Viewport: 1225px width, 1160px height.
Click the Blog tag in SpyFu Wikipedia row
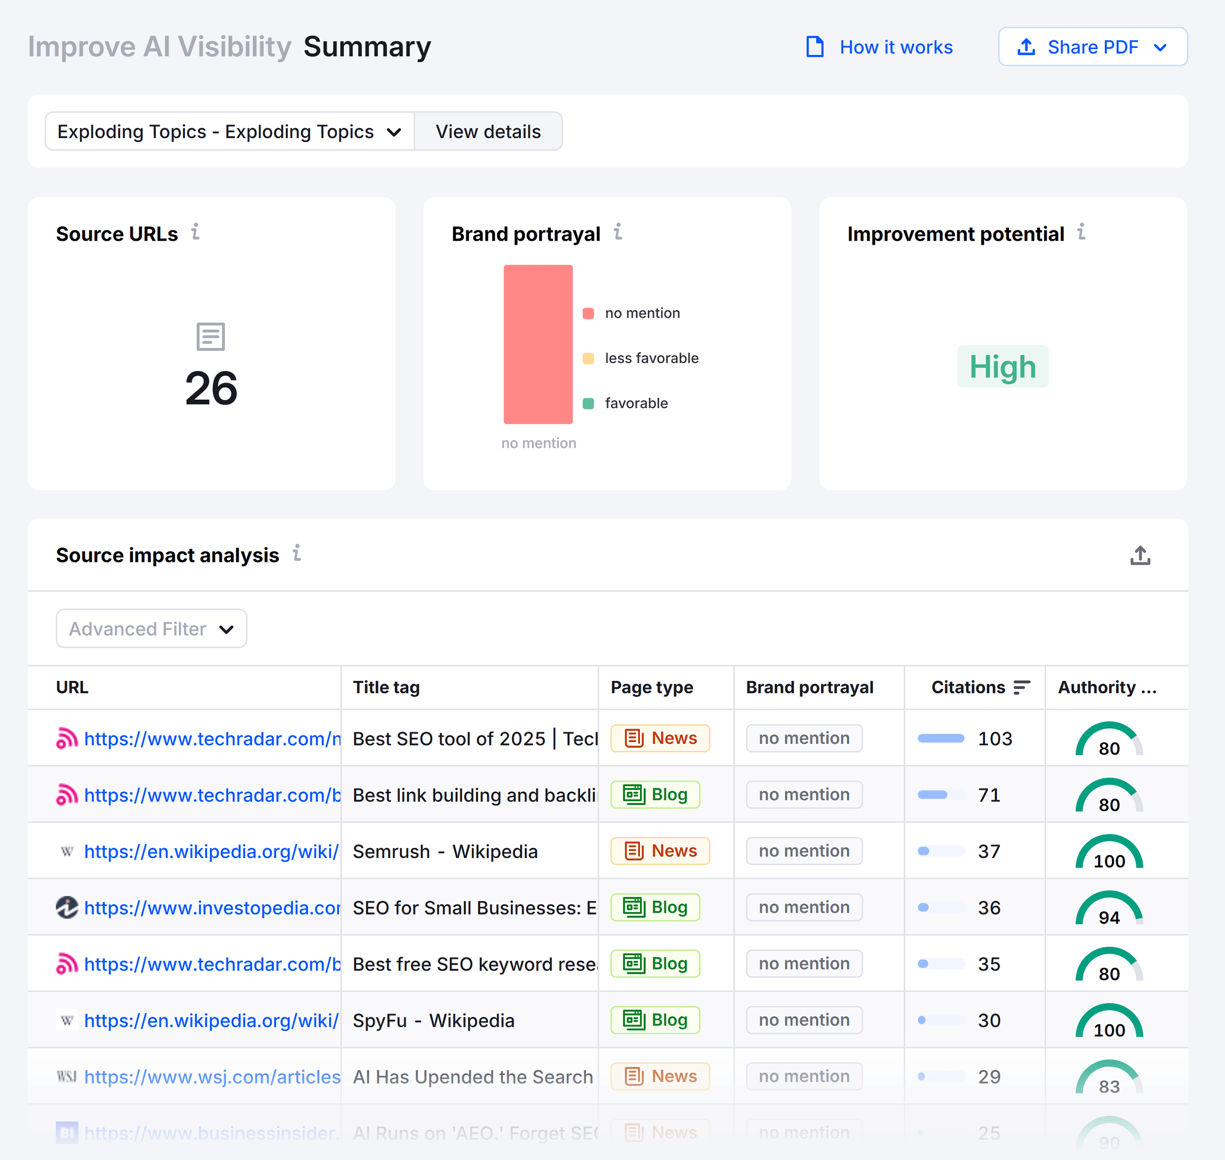[x=655, y=1020]
